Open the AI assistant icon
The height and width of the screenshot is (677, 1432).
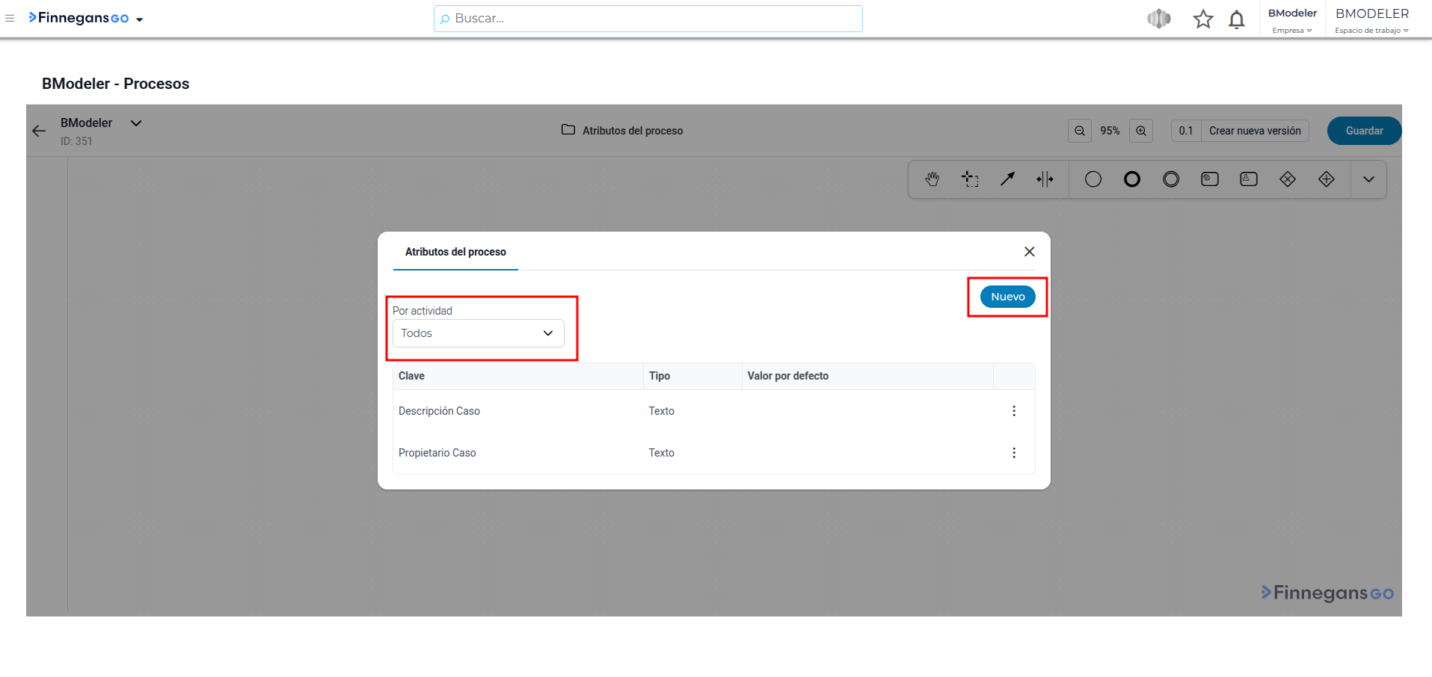click(1159, 19)
